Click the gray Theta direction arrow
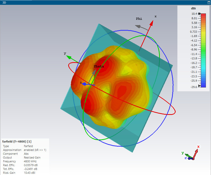The image size is (211, 175). [94, 72]
